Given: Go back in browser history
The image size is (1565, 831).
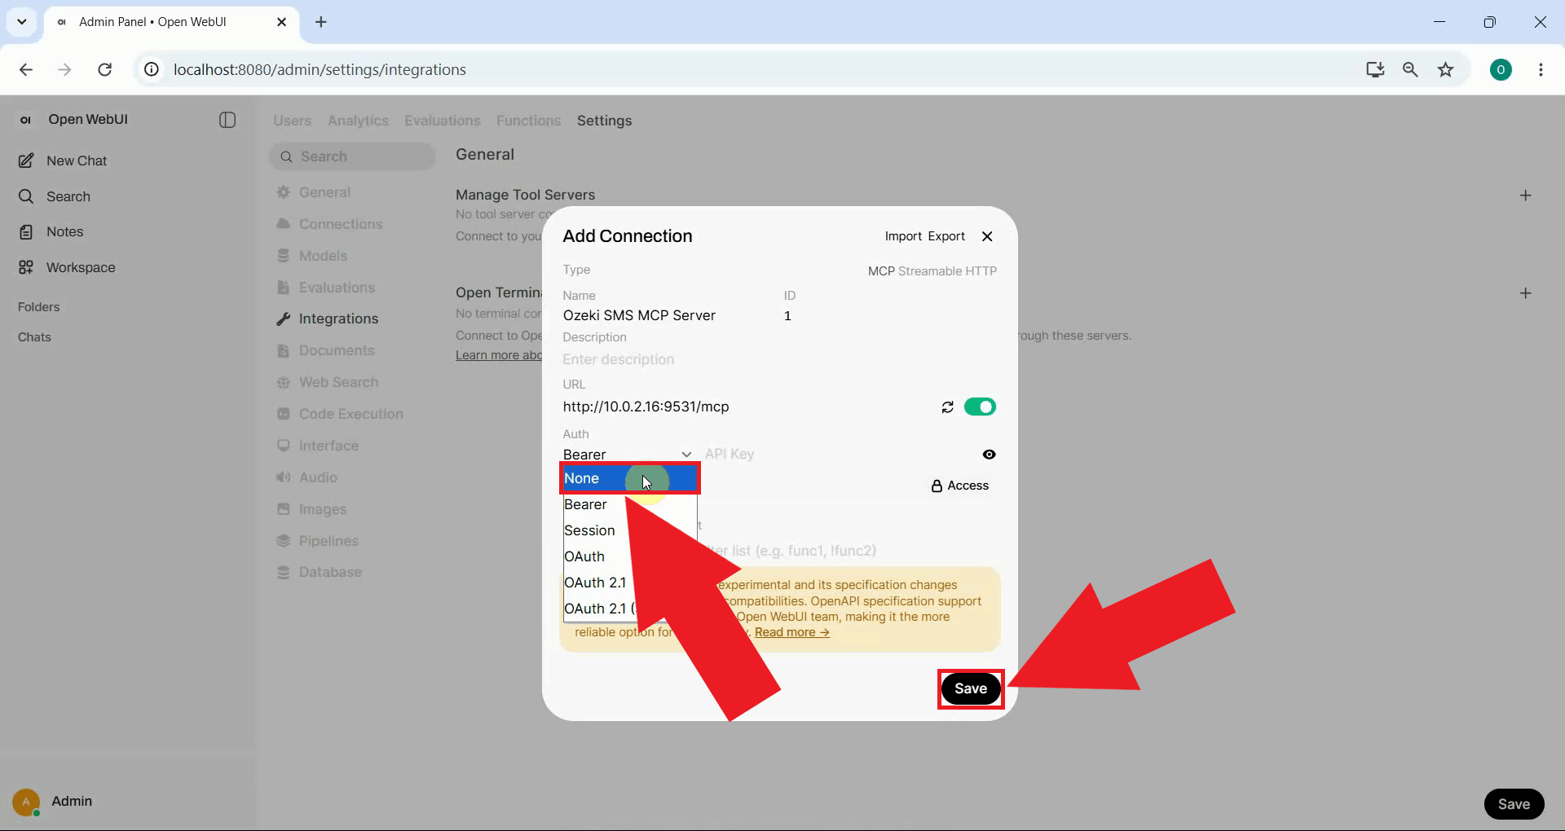Looking at the screenshot, I should pos(26,69).
